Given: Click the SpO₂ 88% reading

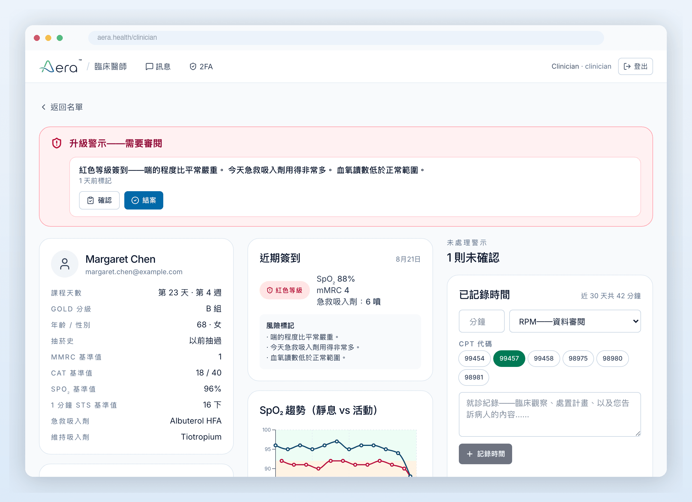Looking at the screenshot, I should 336,279.
